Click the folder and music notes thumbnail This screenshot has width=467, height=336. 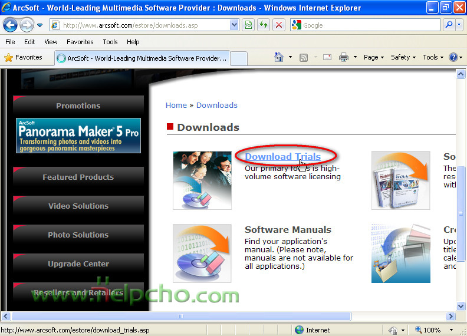coord(400,253)
